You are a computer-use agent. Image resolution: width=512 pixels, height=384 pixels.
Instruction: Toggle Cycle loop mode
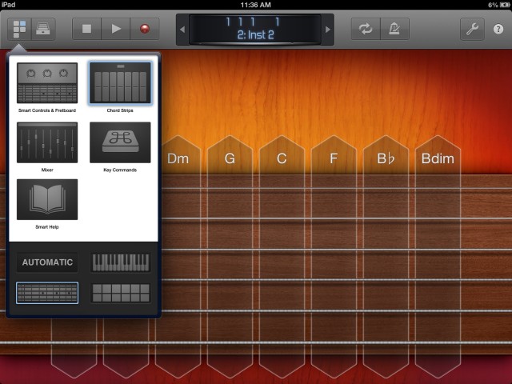(366, 29)
